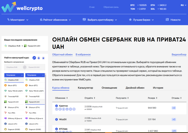Image resolution: width=188 pixels, height=133 pixels.
Task: Expand Рейтинг обменников menu
Action: point(55,20)
